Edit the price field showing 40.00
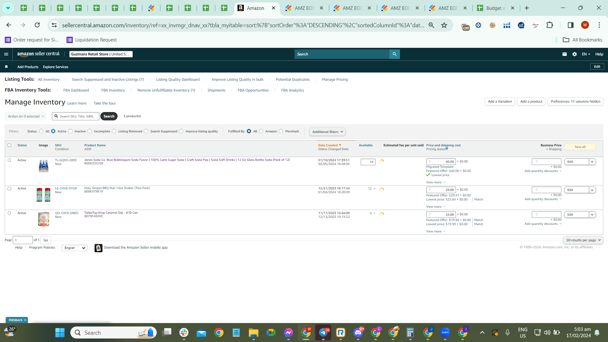 click(x=441, y=162)
